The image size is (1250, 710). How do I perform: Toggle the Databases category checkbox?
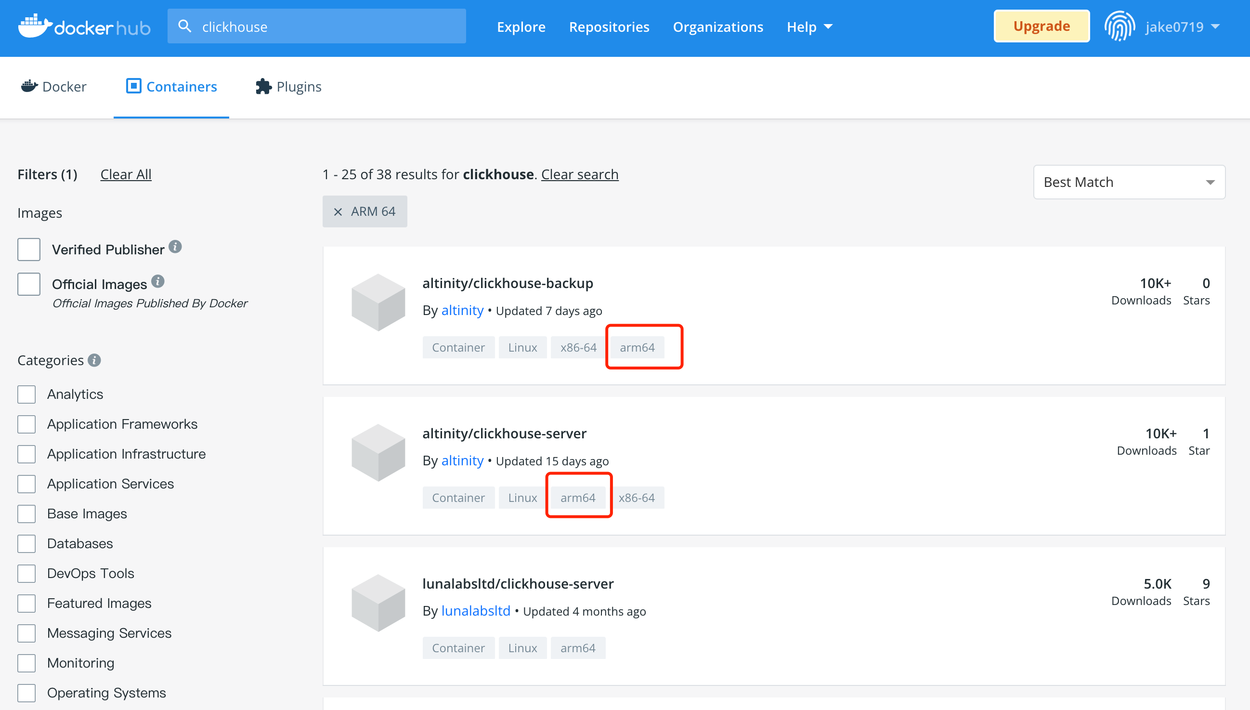(26, 543)
